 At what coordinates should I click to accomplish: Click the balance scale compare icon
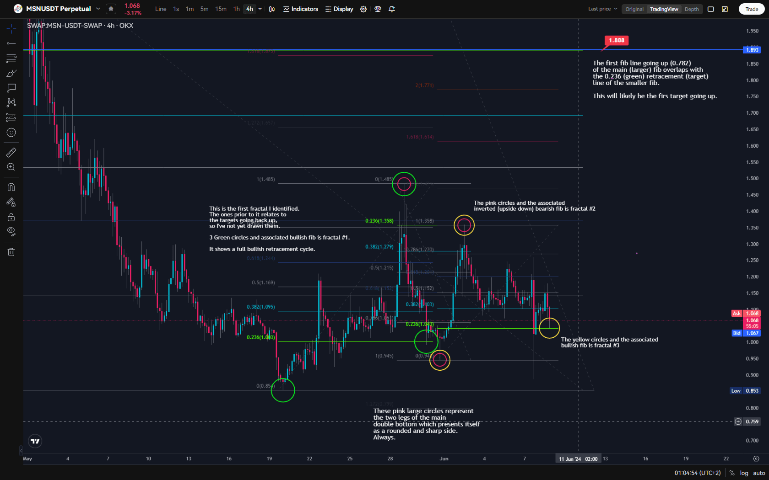[378, 9]
